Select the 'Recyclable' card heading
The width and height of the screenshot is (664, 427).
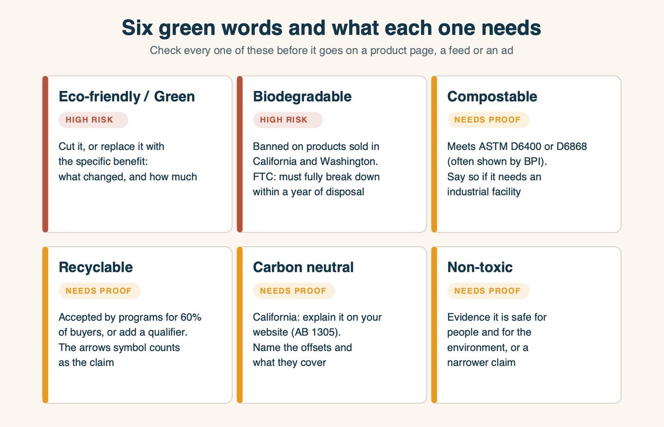pyautogui.click(x=96, y=267)
